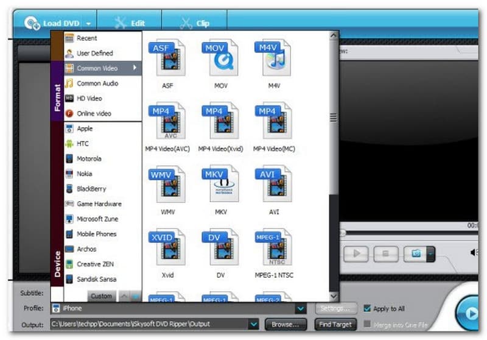This screenshot has width=487, height=340.
Task: Select the WMV format icon
Action: (166, 184)
